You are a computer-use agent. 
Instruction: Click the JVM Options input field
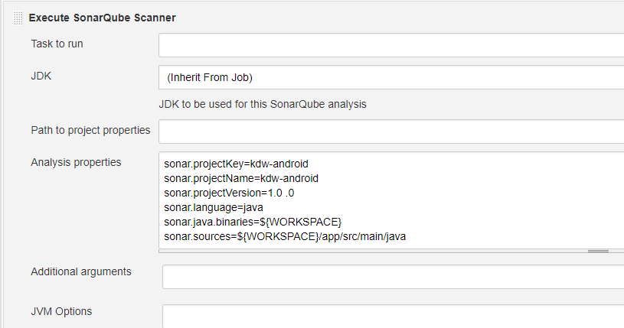pyautogui.click(x=393, y=317)
